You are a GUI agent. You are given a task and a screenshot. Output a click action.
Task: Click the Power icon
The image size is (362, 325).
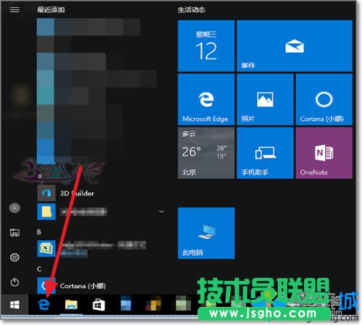[14, 282]
